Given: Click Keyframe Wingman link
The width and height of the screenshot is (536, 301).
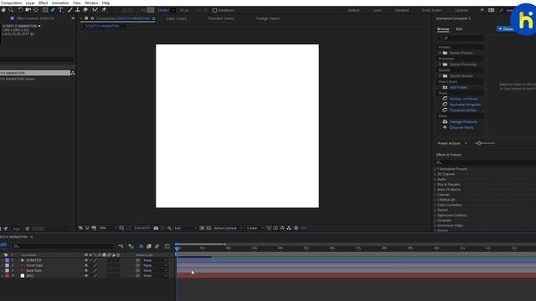Looking at the screenshot, I should click(465, 105).
